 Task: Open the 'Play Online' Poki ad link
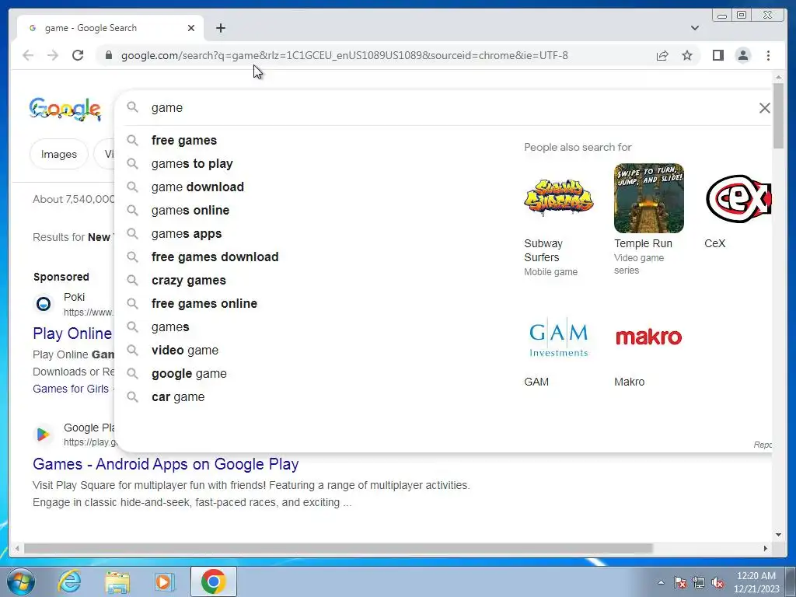point(72,333)
